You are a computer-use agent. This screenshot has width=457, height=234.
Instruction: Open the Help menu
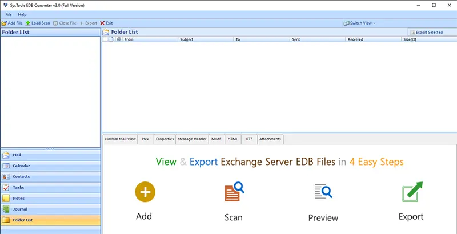[x=22, y=14]
